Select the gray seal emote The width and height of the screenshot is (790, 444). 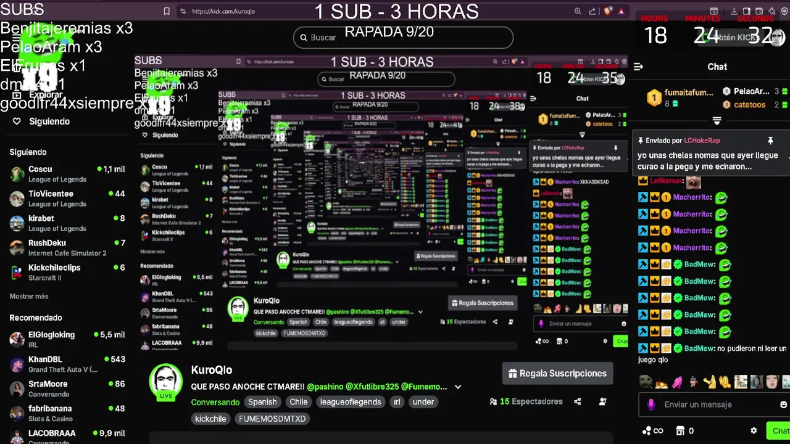646,382
